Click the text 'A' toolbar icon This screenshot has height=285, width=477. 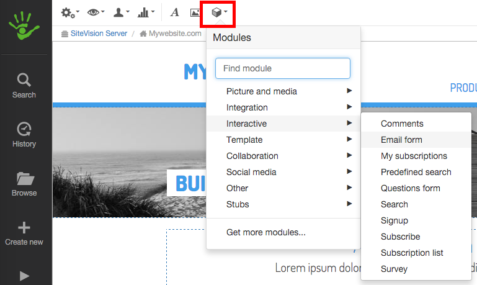click(175, 12)
